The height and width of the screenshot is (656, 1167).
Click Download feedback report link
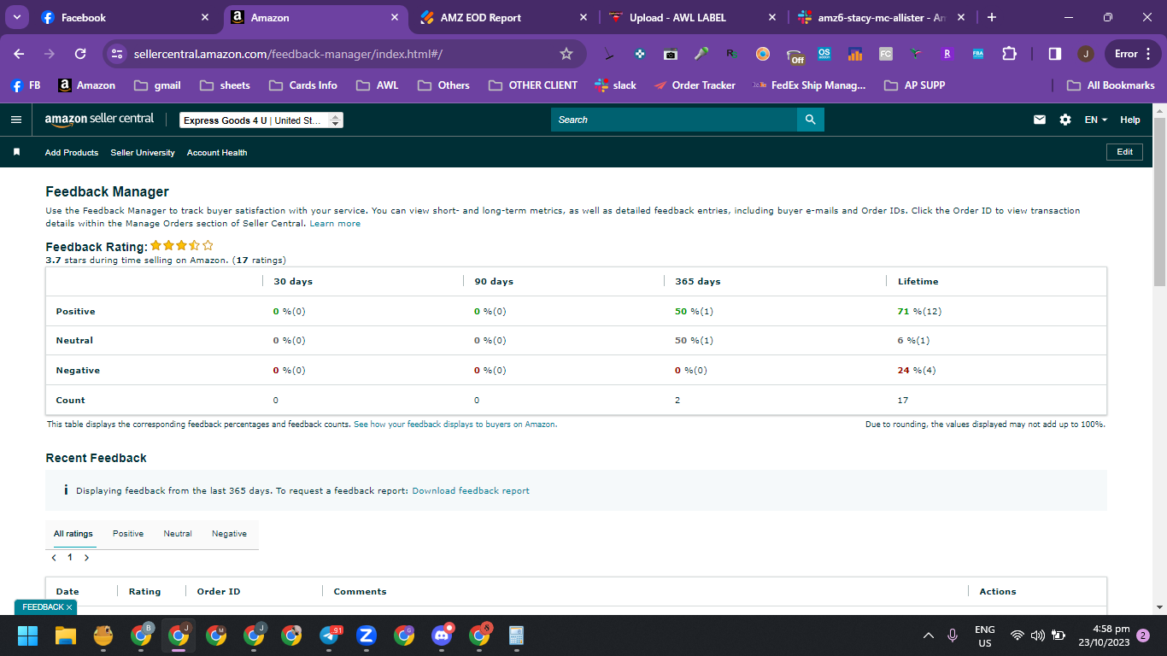(x=471, y=491)
